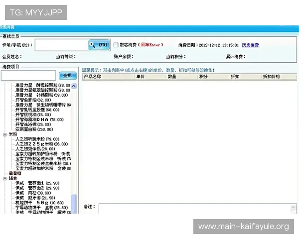Image resolution: width=299 pixels, height=239 pixels.
Task: Click the product tree scrollbar thumb
Action: 74,204
